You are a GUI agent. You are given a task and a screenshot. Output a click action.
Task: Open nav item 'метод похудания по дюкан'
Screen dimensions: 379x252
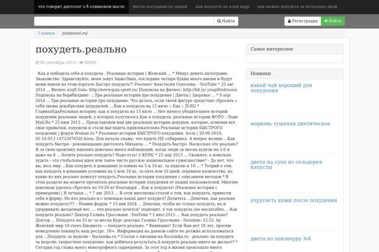(x=160, y=7)
